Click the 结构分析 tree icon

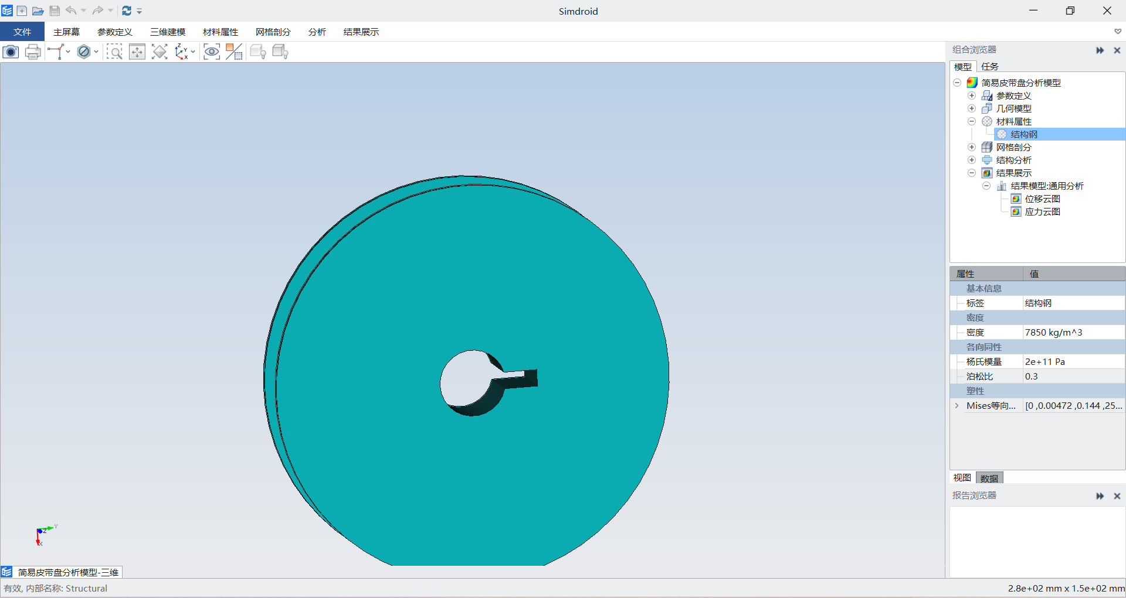tap(987, 160)
